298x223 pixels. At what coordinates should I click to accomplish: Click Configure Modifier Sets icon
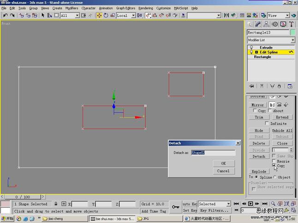click(290, 86)
